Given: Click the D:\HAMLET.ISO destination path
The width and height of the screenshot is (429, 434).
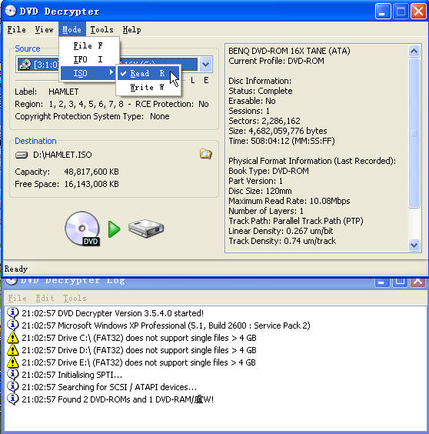Looking at the screenshot, I should (62, 155).
